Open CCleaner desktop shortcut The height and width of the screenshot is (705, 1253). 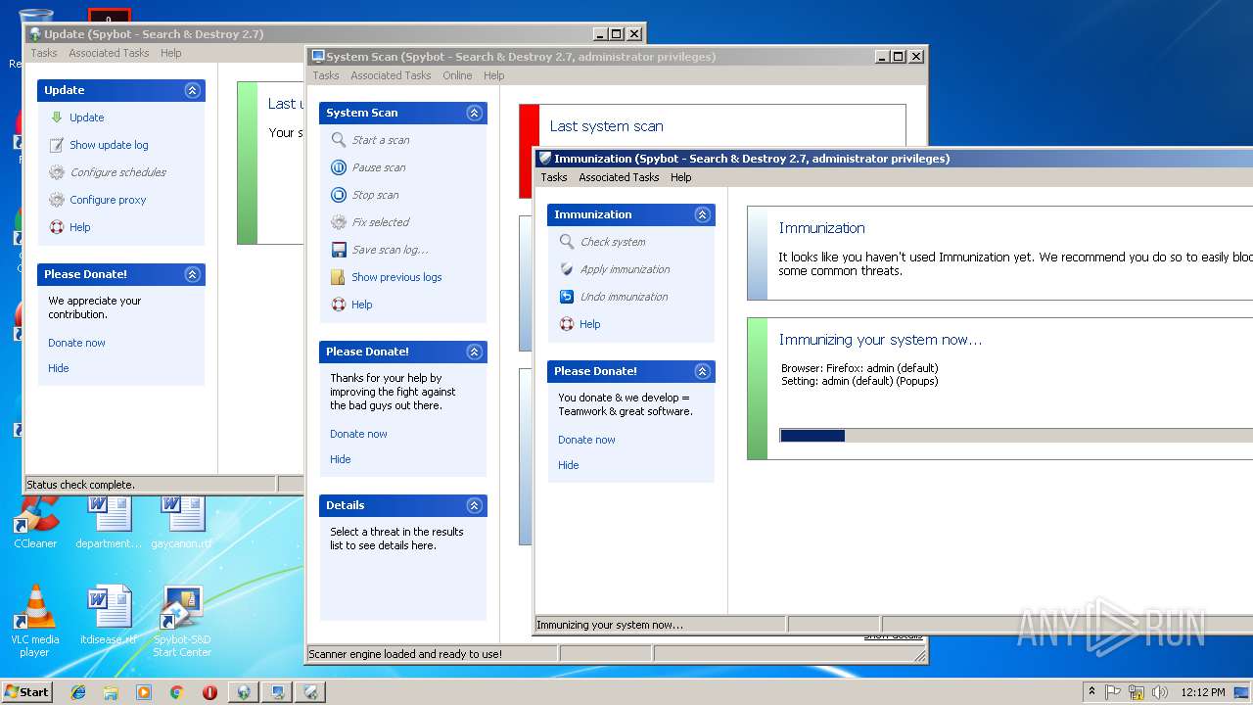(35, 522)
